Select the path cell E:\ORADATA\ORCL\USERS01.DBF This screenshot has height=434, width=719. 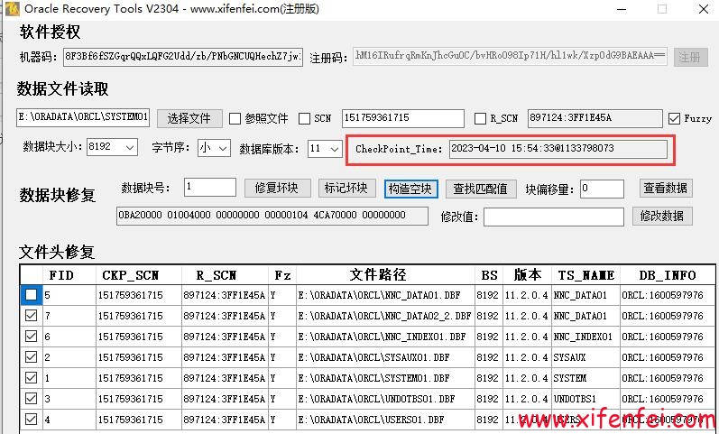[x=385, y=420]
